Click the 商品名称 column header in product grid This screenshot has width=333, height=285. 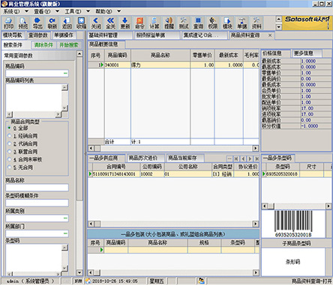pyautogui.click(x=160, y=55)
